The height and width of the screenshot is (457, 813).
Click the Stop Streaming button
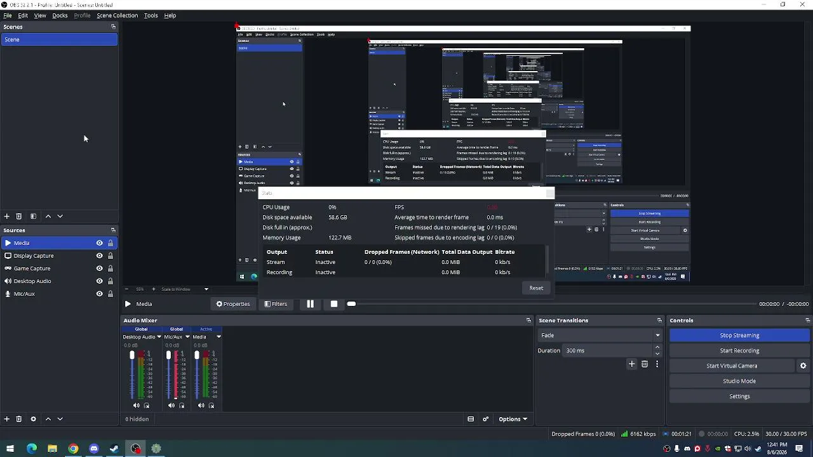(x=739, y=335)
